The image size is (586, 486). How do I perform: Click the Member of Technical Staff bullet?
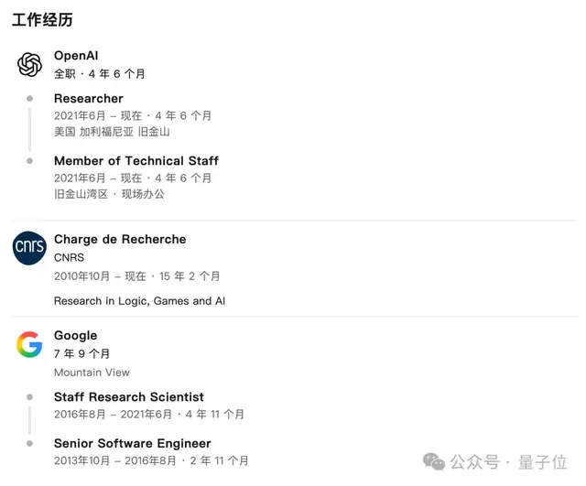29,161
